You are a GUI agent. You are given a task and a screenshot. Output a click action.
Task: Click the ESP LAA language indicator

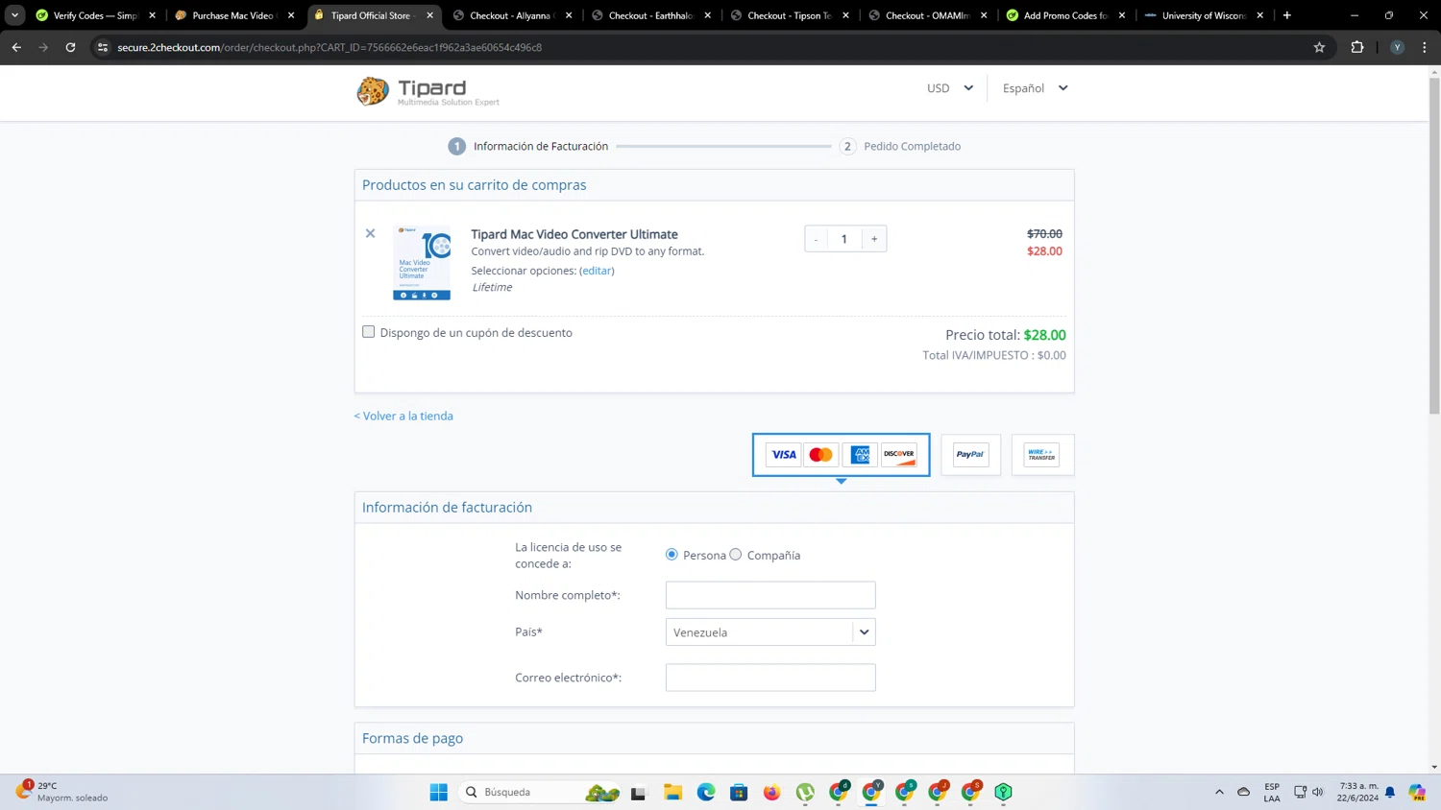[x=1272, y=792]
